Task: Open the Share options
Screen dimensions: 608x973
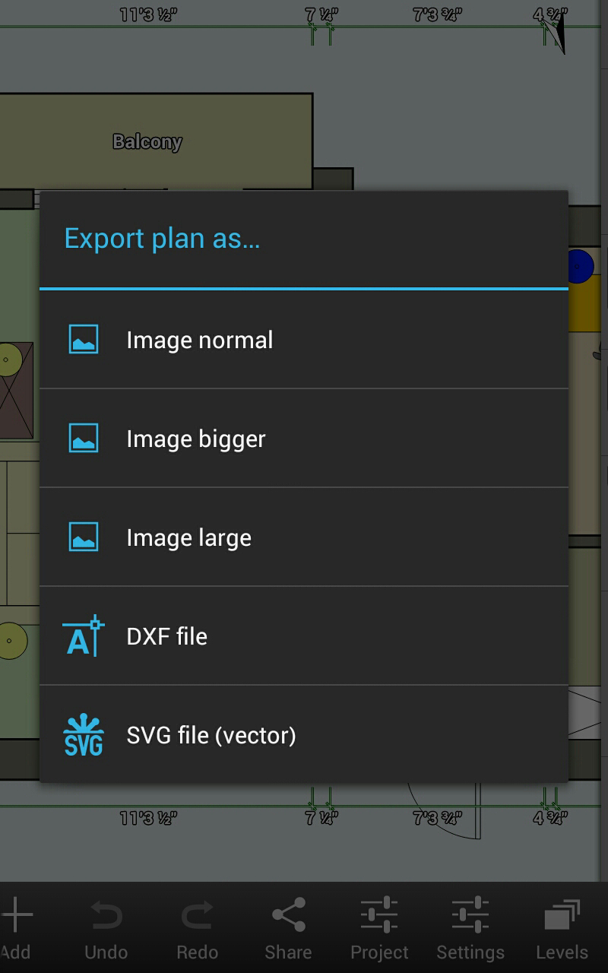Action: coord(288,927)
